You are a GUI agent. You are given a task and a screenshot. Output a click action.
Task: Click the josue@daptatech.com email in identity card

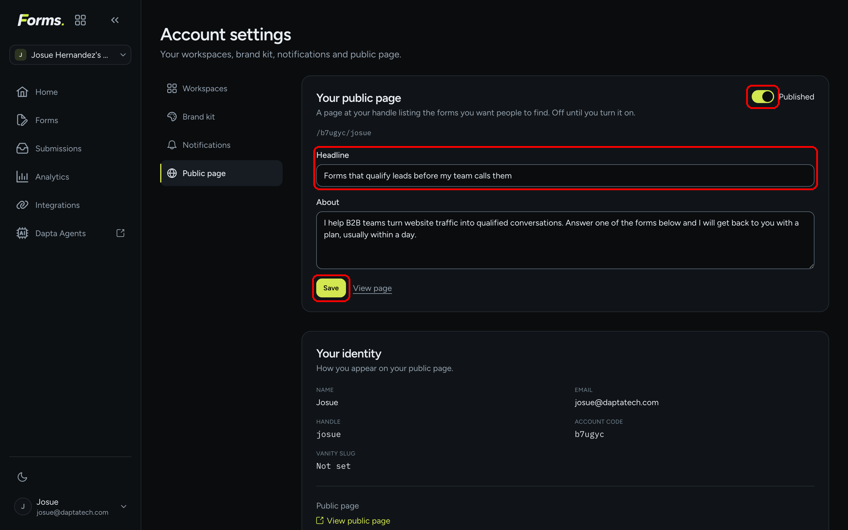[616, 403]
